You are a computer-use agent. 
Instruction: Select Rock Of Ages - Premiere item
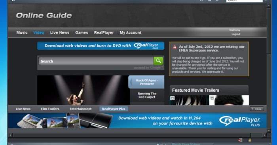(x=146, y=82)
